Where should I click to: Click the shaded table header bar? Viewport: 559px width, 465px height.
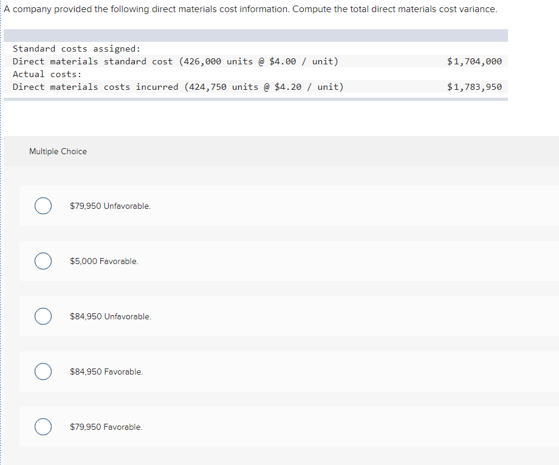[256, 36]
